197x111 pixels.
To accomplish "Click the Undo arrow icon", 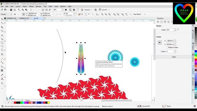I will coord(31,10).
